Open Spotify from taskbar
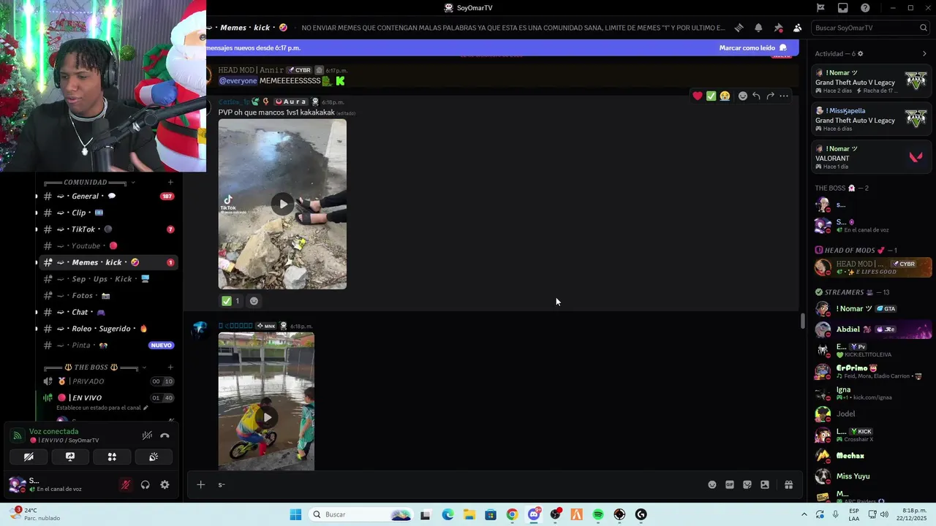 click(598, 514)
